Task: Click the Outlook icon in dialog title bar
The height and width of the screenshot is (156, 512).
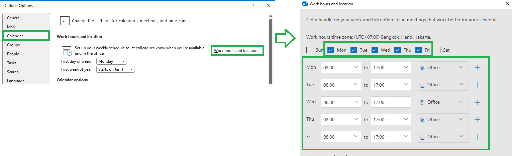Action: point(305,4)
